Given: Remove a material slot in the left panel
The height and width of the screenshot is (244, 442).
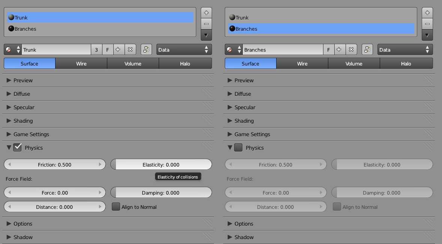Looking at the screenshot, I should [206, 24].
